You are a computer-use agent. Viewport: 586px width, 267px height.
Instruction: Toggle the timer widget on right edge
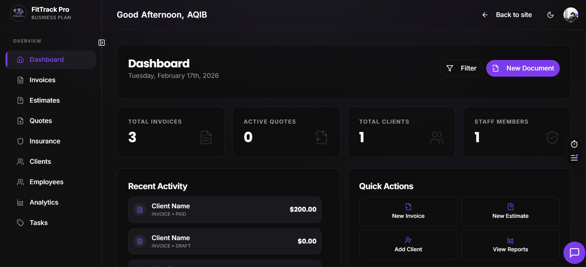(x=574, y=144)
